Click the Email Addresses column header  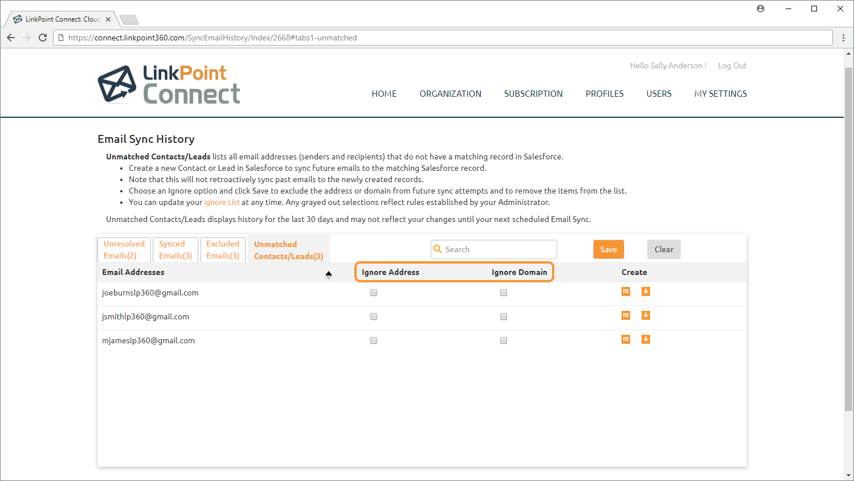click(x=133, y=272)
